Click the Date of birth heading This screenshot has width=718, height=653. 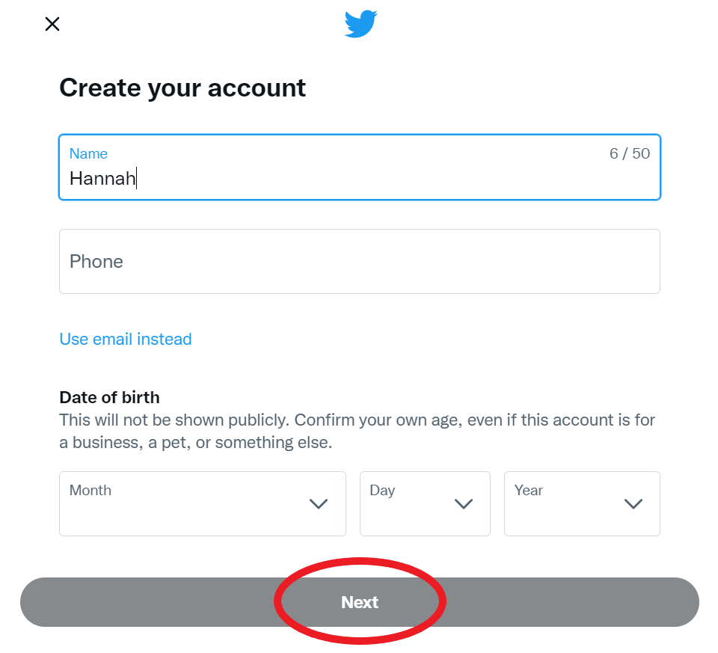tap(109, 397)
